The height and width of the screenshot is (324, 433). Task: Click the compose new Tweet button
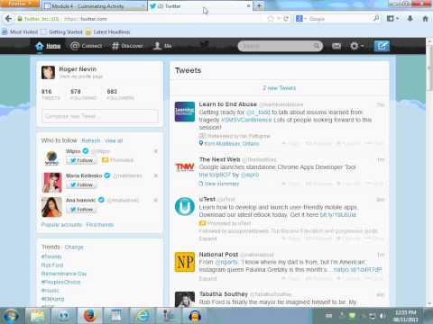(x=382, y=46)
